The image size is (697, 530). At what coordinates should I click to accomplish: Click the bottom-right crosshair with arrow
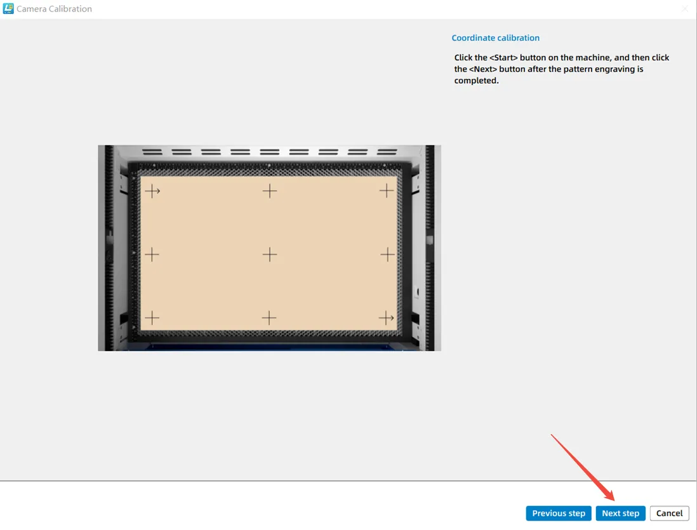386,318
